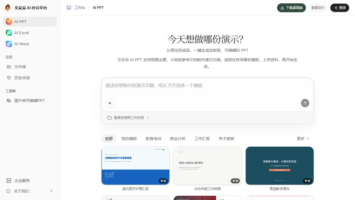The image size is (355, 200).
Task: Click the 蓝白医疗护理汇报 caption text
Action: tap(135, 189)
